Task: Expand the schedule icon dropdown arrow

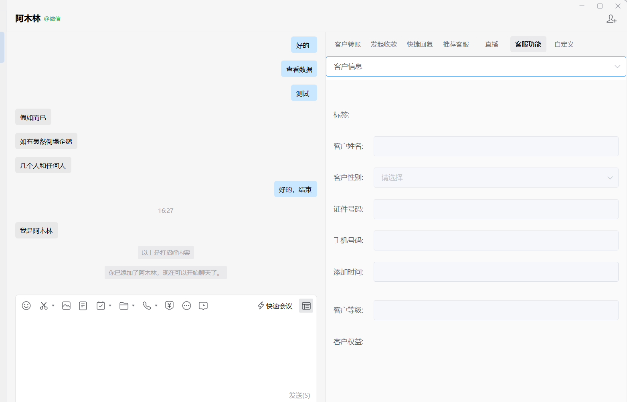Action: click(x=110, y=306)
